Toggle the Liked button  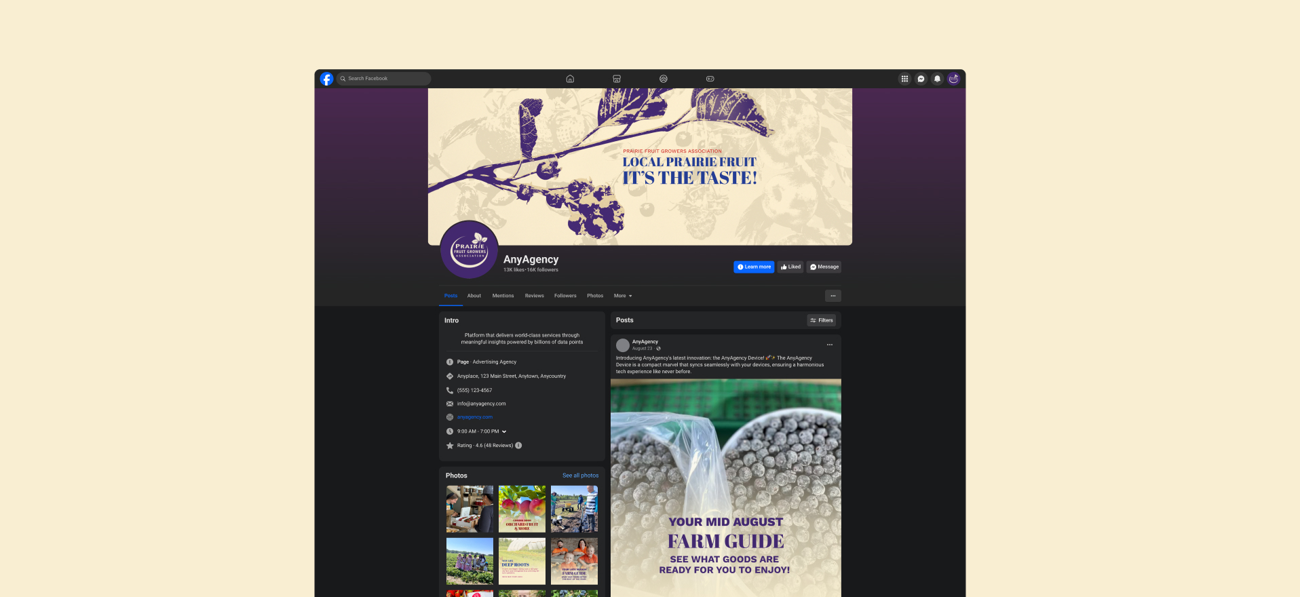[790, 267]
